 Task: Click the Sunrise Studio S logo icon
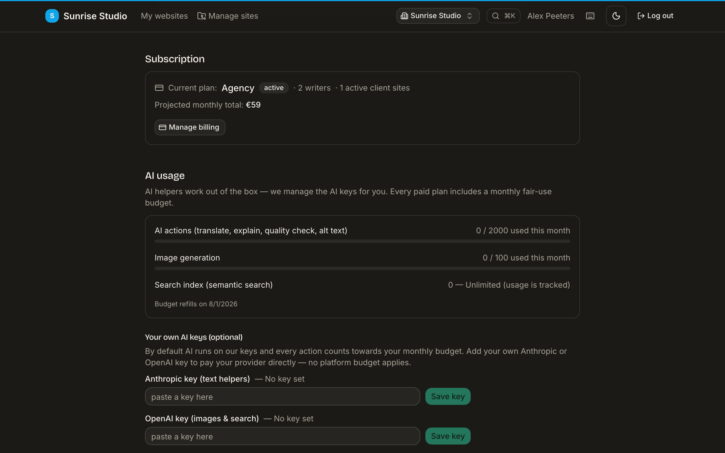click(52, 16)
